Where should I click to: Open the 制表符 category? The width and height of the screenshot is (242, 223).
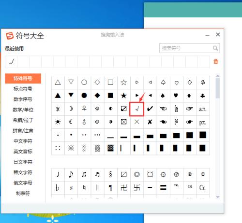23,193
